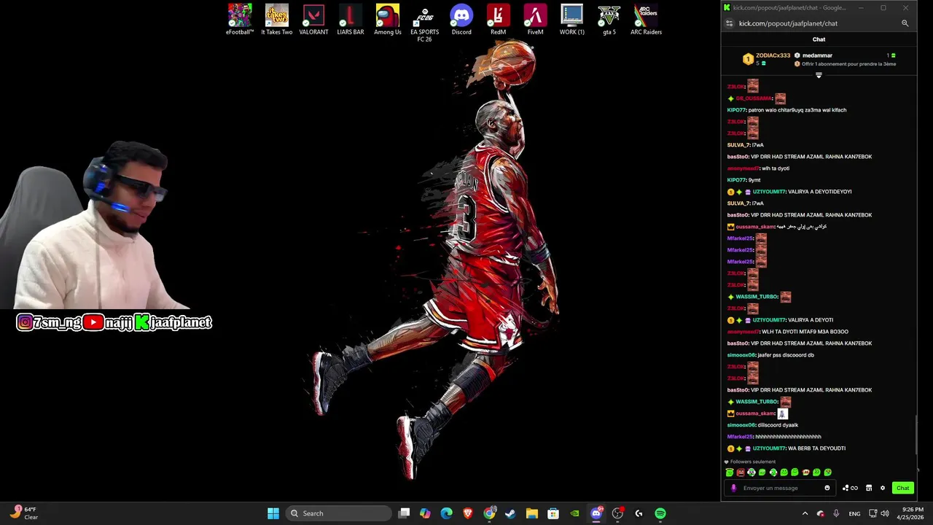Open OBS Studio from taskbar
Image resolution: width=933 pixels, height=525 pixels.
coord(617,513)
